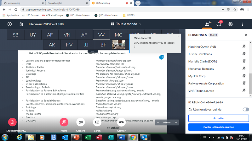Toggle the Micro mute button
This screenshot has width=252, height=141.
[64, 122]
